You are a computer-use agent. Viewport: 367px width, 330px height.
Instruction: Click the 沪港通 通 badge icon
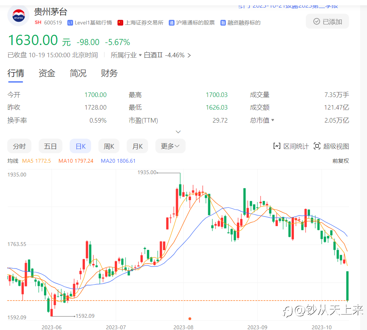pos(171,23)
